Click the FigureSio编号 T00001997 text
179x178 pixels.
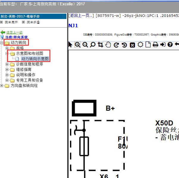click(132, 35)
